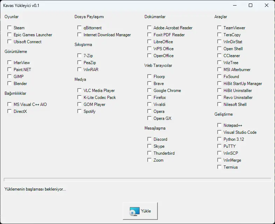
Task: Enable HiBit StartUp Manager
Action: click(219, 84)
